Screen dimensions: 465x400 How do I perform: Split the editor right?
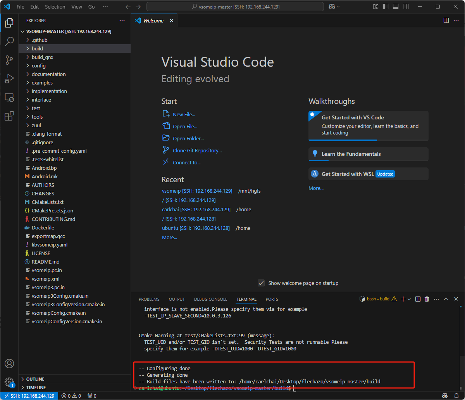(x=446, y=21)
